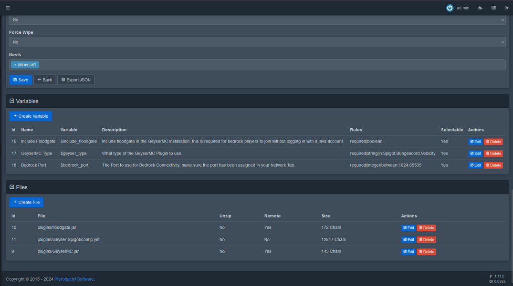Viewport: 513px width, 286px height.
Task: Open the sidebar hamburger menu
Action: point(7,8)
